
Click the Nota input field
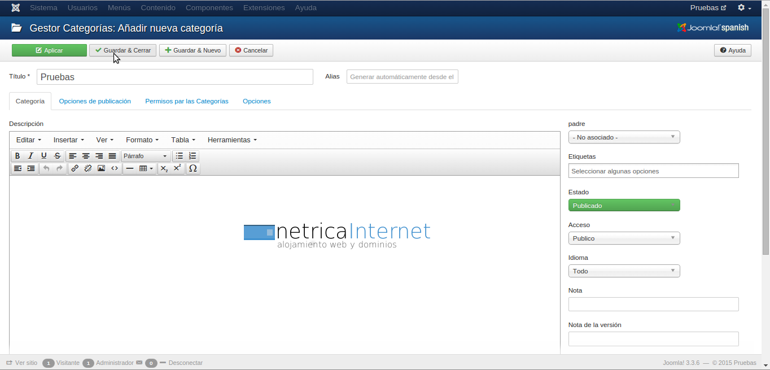click(653, 304)
